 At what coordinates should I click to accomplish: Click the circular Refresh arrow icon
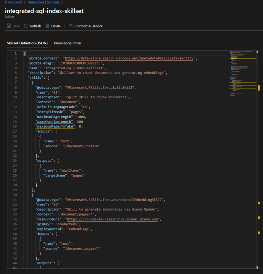[26, 26]
